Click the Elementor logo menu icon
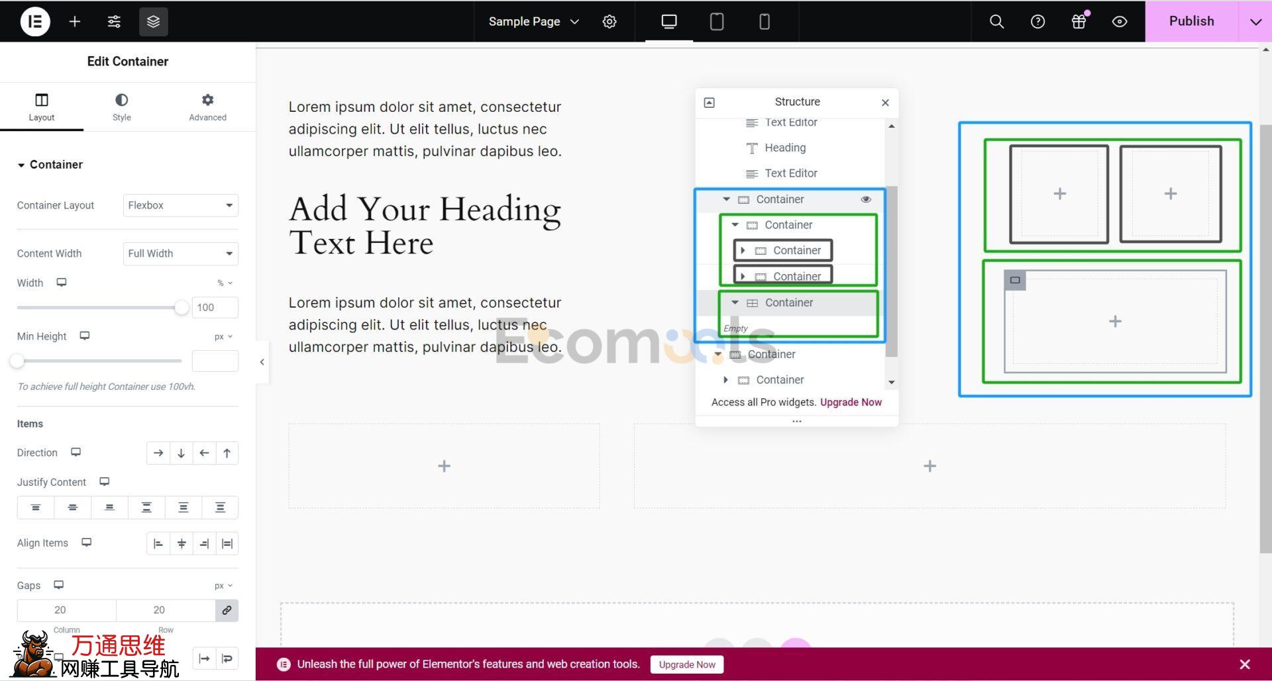The height and width of the screenshot is (681, 1272). click(34, 21)
